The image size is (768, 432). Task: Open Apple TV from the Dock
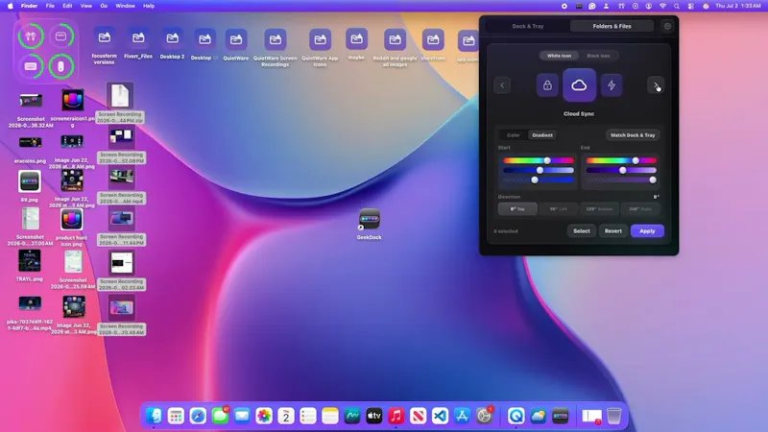coord(374,416)
